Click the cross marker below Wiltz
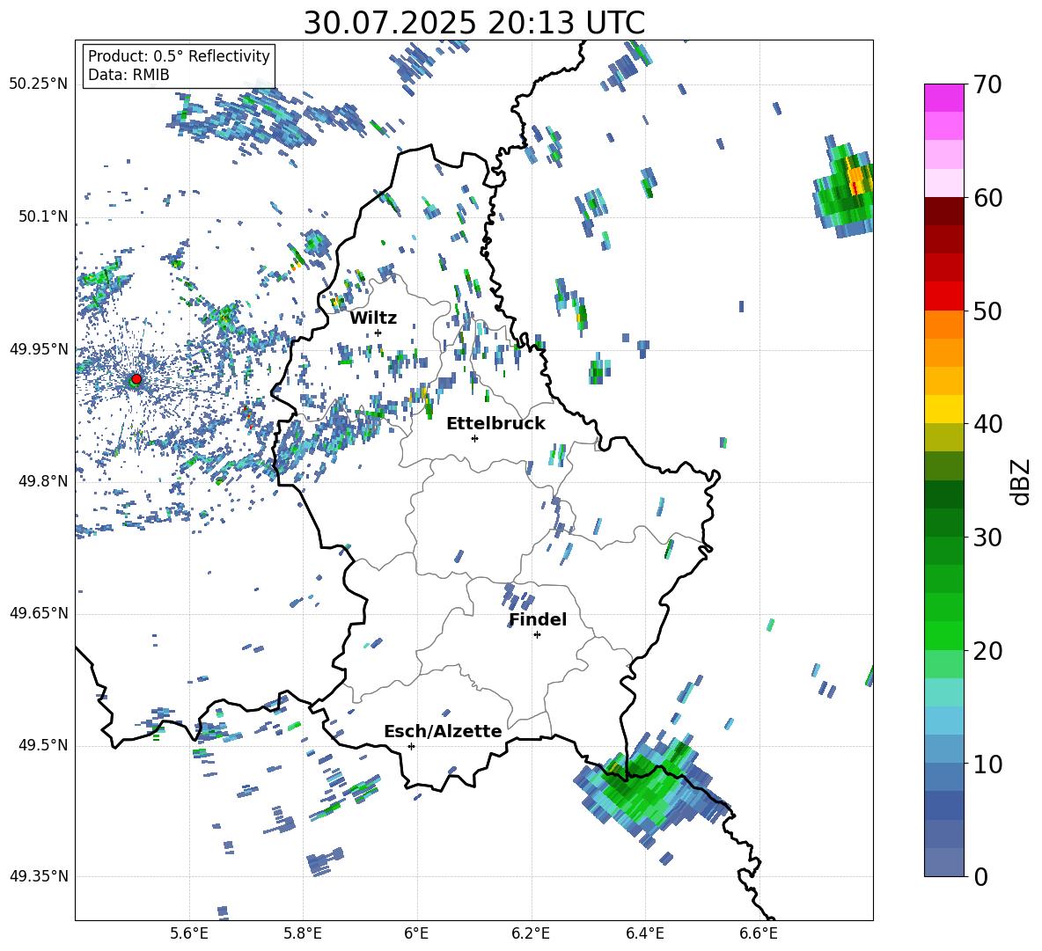The width and height of the screenshot is (1042, 951). [x=378, y=333]
